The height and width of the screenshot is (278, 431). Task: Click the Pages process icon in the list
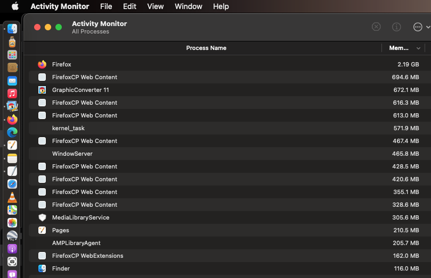click(x=42, y=230)
